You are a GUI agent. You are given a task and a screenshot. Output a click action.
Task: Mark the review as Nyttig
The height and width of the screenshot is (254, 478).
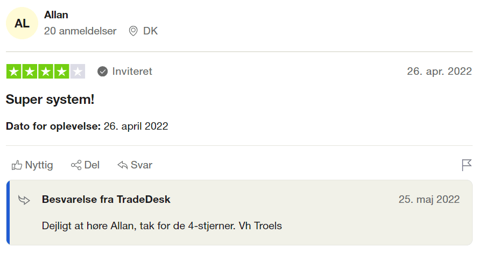point(32,165)
